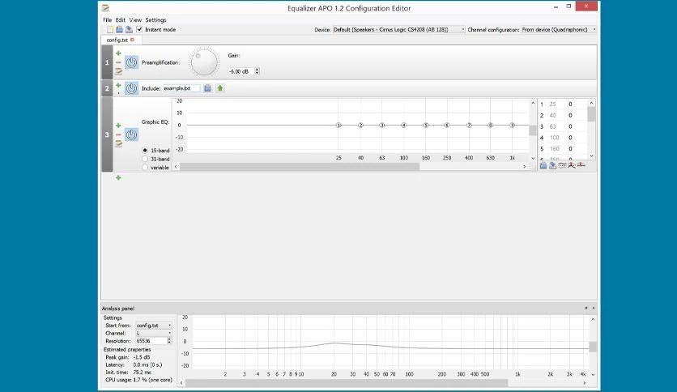Click the Resolution field 65536
This screenshot has width=677, height=392.
tap(151, 341)
